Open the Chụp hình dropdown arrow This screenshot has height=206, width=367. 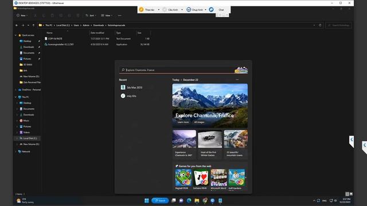205,10
